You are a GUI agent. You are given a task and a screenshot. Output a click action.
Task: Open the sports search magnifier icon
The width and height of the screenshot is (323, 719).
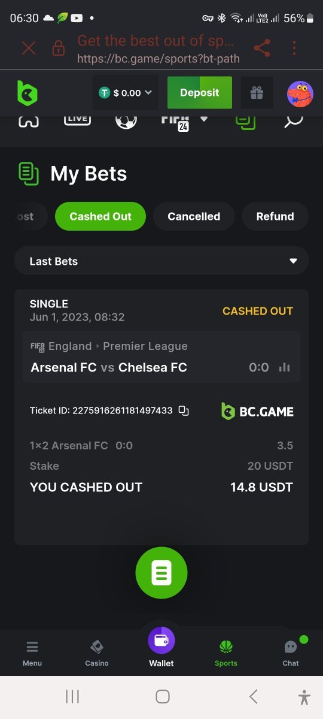click(x=293, y=120)
